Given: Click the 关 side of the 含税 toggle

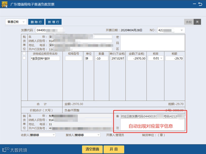Looking at the screenshot, I should [x=197, y=22].
